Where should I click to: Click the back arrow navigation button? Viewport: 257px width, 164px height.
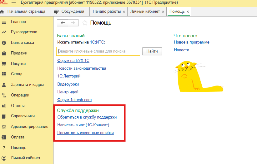[63, 23]
